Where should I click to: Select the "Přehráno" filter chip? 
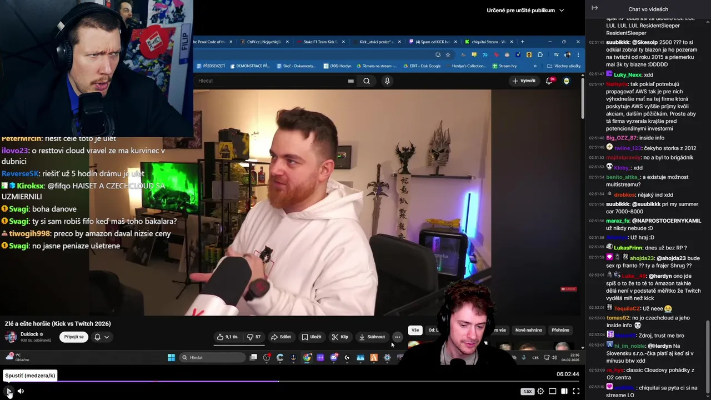(x=560, y=330)
